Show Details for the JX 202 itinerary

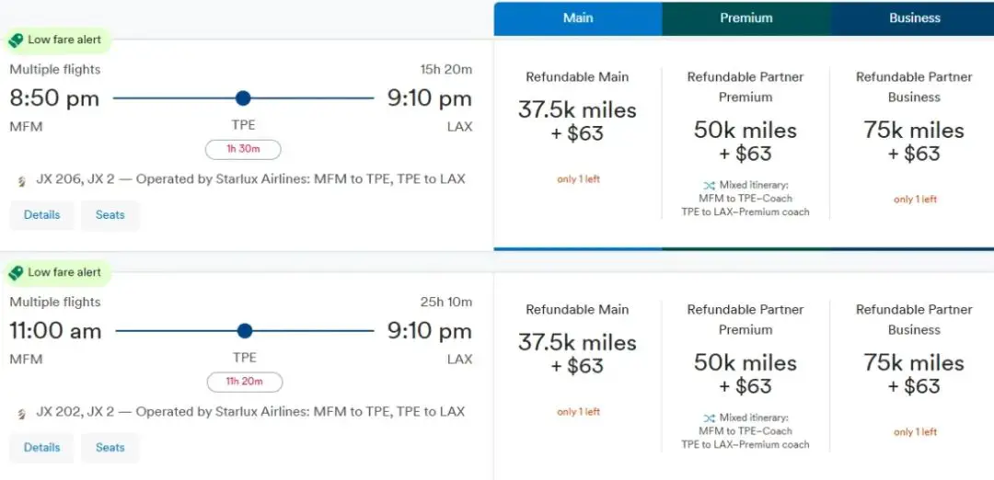tap(42, 448)
